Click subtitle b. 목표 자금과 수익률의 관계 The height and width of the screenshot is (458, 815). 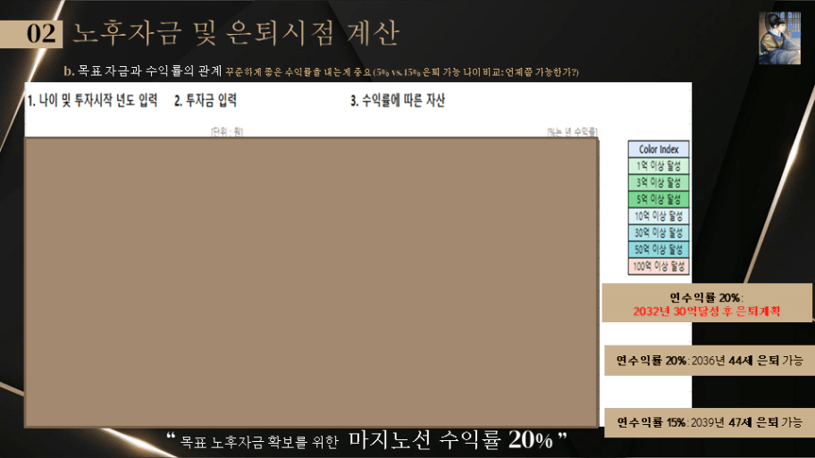[142, 71]
